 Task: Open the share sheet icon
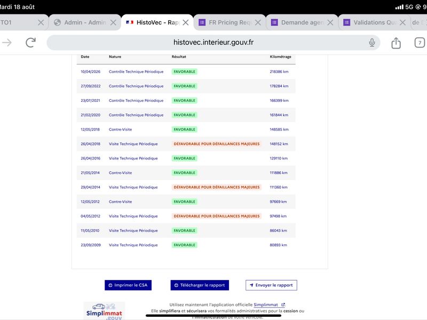pos(396,43)
